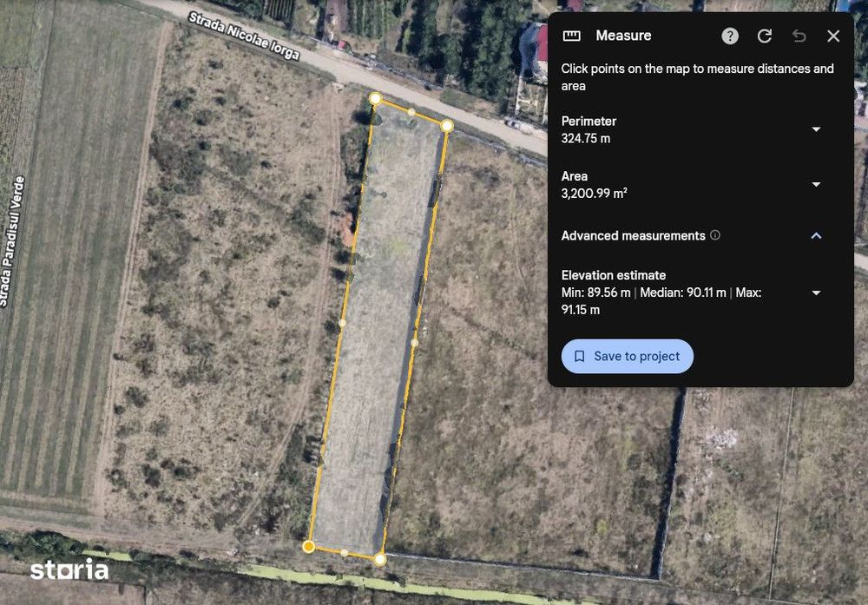
Task: Select the bottom-right polygon corner vertex
Action: coord(380,559)
